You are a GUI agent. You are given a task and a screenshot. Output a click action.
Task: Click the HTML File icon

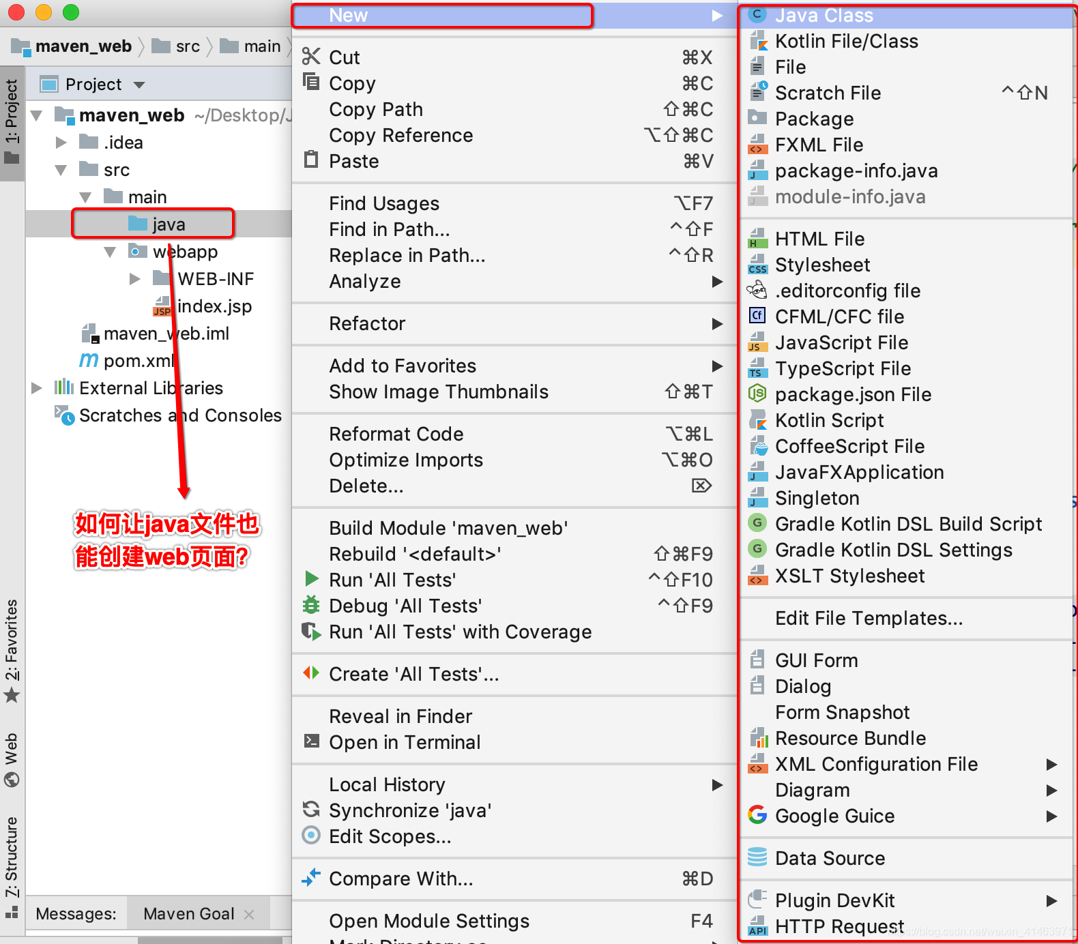(758, 238)
